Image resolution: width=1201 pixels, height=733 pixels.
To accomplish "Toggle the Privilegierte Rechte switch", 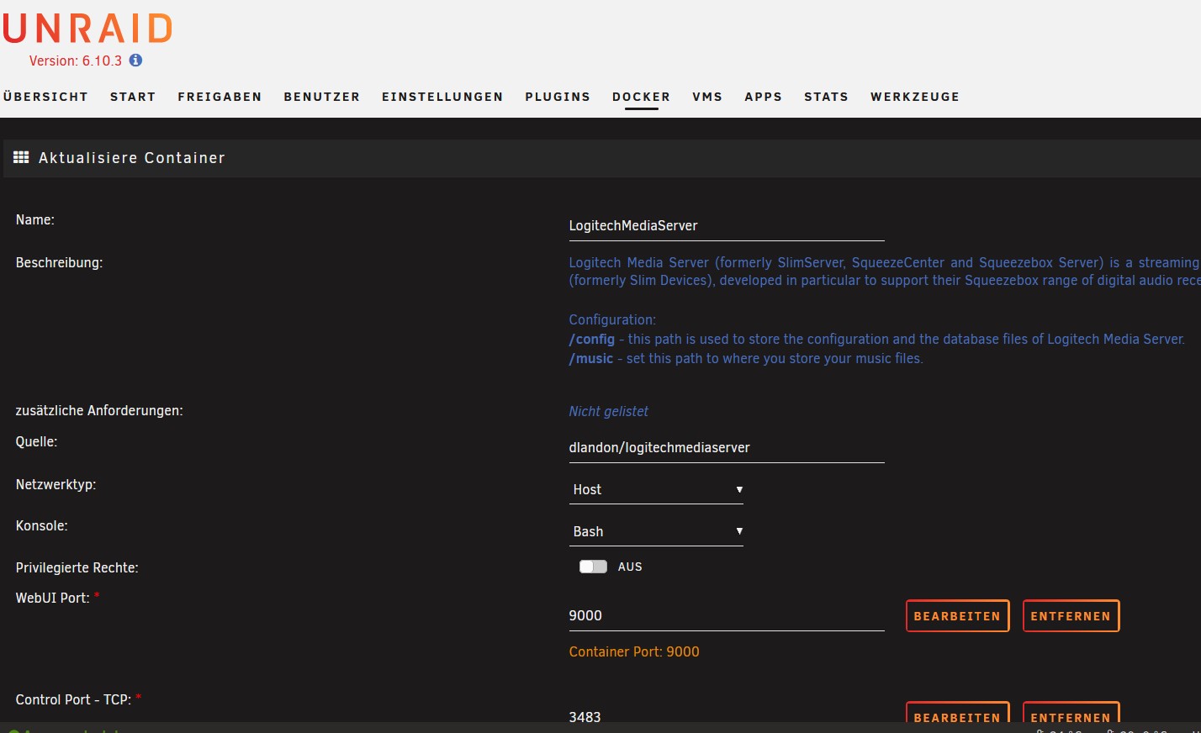I will pos(593,567).
